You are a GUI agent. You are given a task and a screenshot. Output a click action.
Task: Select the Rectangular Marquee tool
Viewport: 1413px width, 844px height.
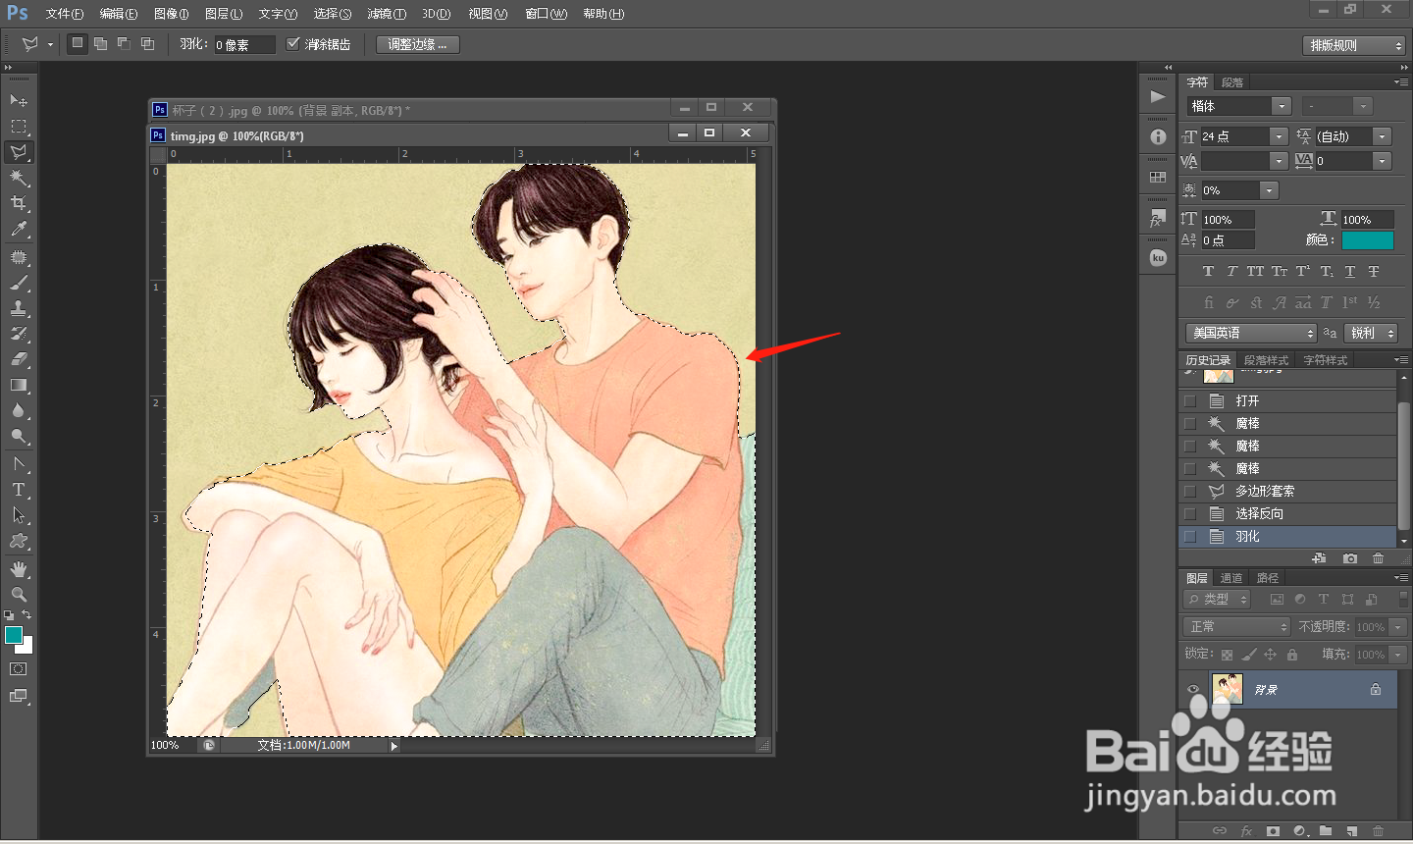tap(19, 126)
